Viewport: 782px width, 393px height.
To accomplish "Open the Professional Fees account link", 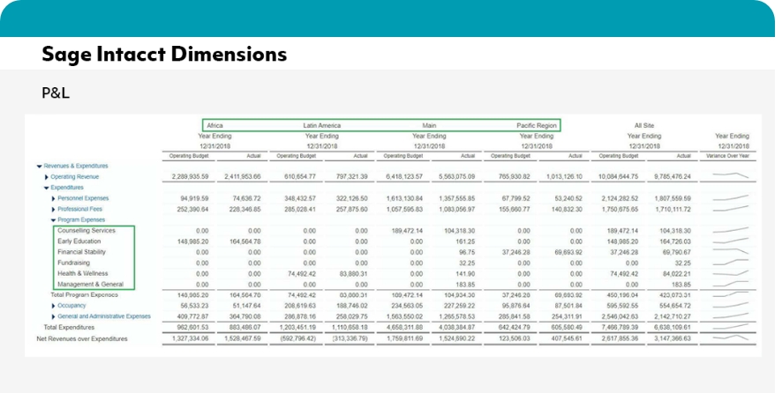I will [83, 209].
